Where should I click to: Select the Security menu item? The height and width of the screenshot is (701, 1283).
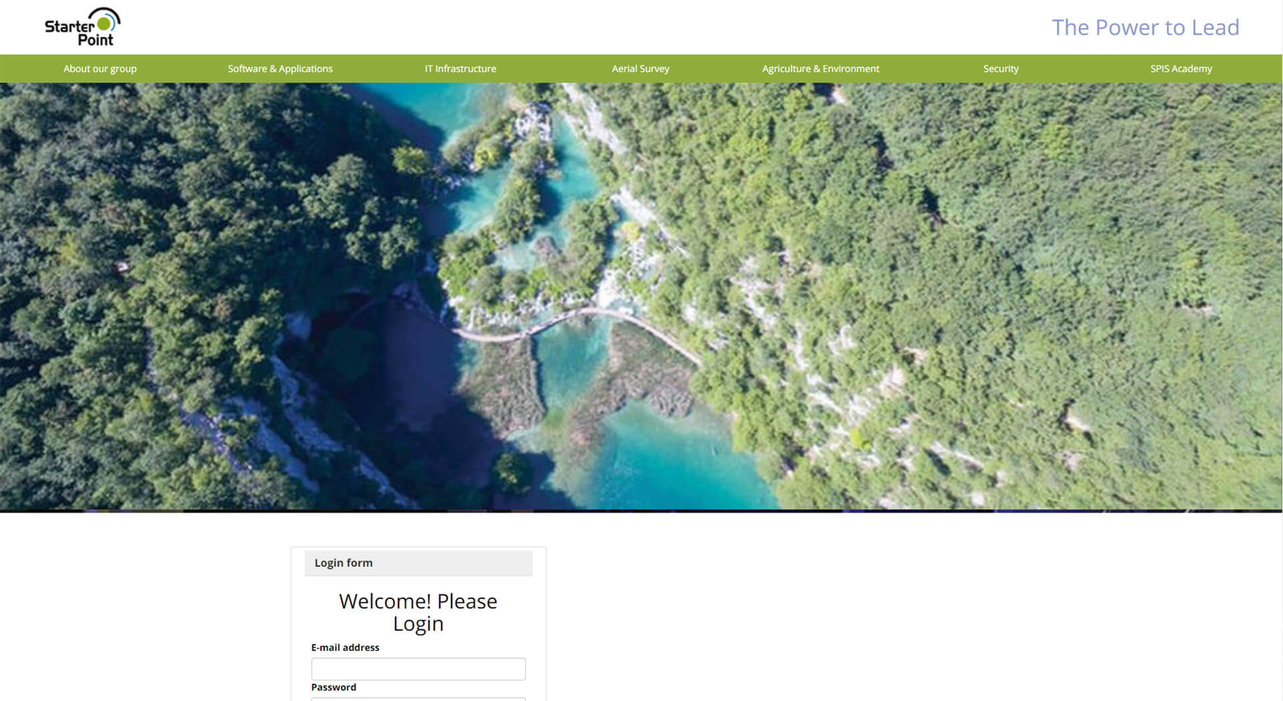point(1001,69)
